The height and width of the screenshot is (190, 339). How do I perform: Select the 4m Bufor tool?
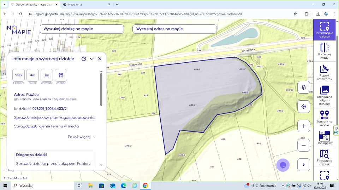coord(32,75)
